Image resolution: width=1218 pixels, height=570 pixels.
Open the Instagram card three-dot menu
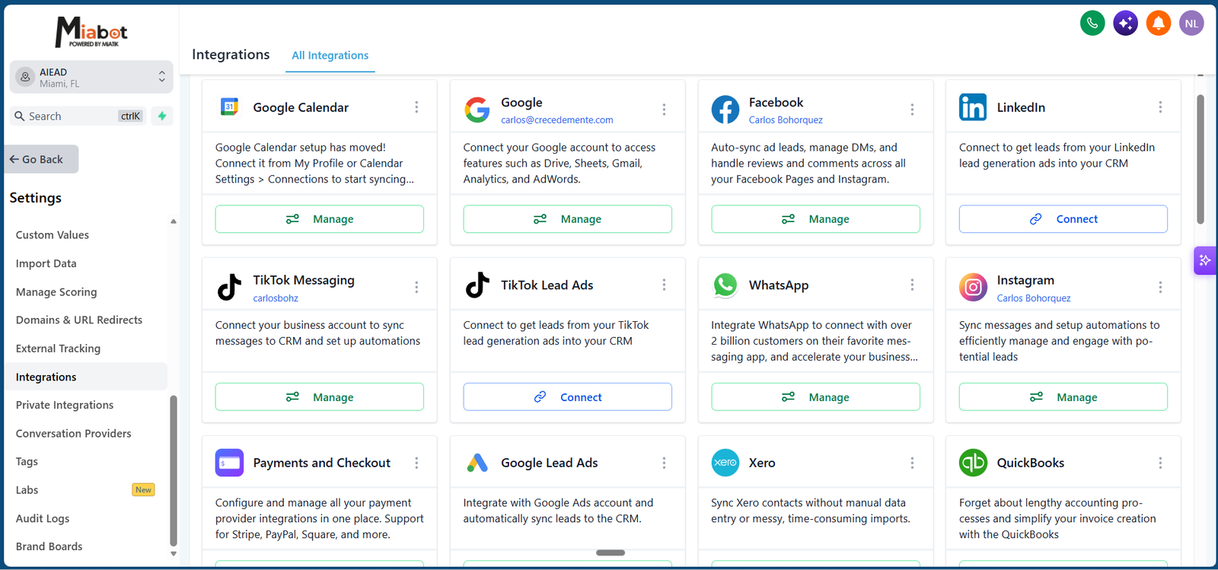[1160, 287]
